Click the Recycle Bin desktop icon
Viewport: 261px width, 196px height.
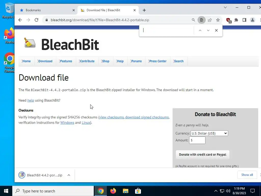tap(8, 11)
